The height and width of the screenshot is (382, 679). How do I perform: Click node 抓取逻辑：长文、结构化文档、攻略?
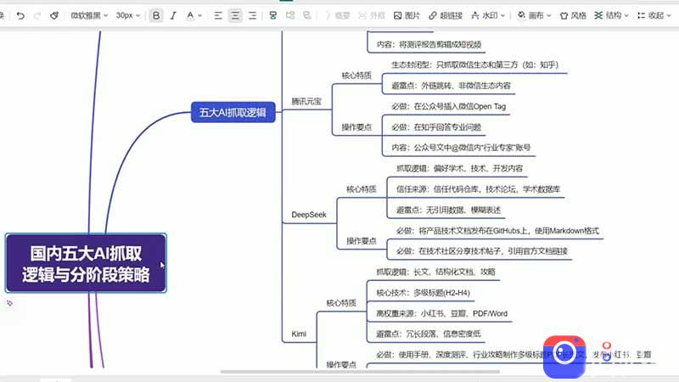(435, 272)
